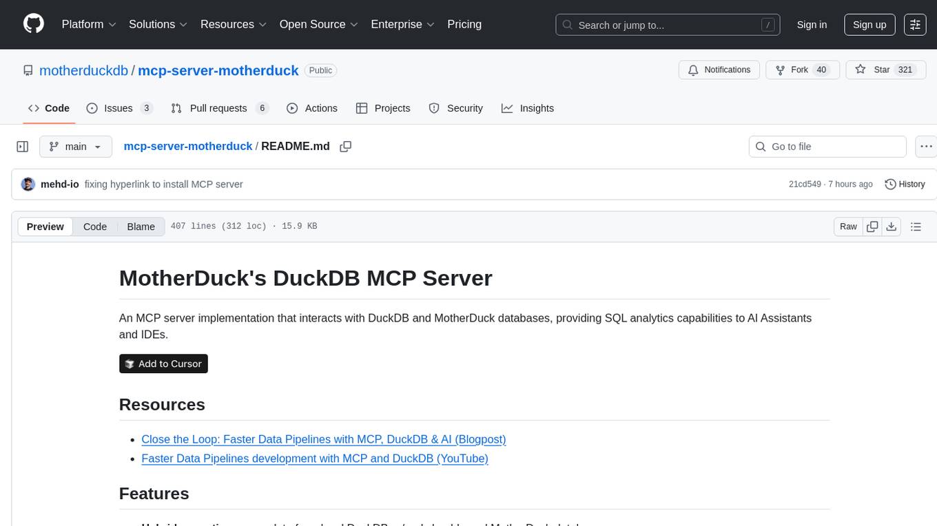Open Faster Data Pipelines YouTube link

(x=315, y=459)
